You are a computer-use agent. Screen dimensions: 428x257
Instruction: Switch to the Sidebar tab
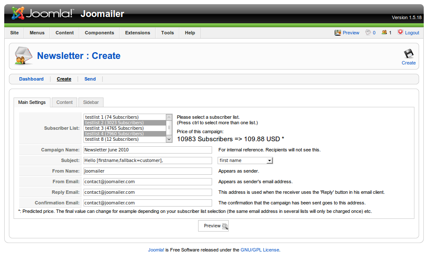[91, 102]
